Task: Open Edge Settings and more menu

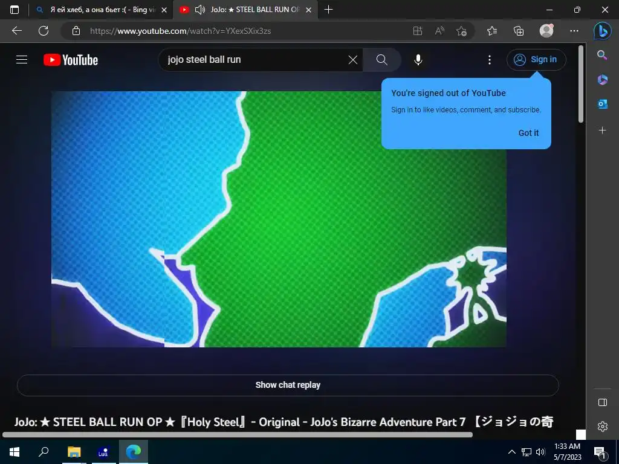Action: click(574, 31)
